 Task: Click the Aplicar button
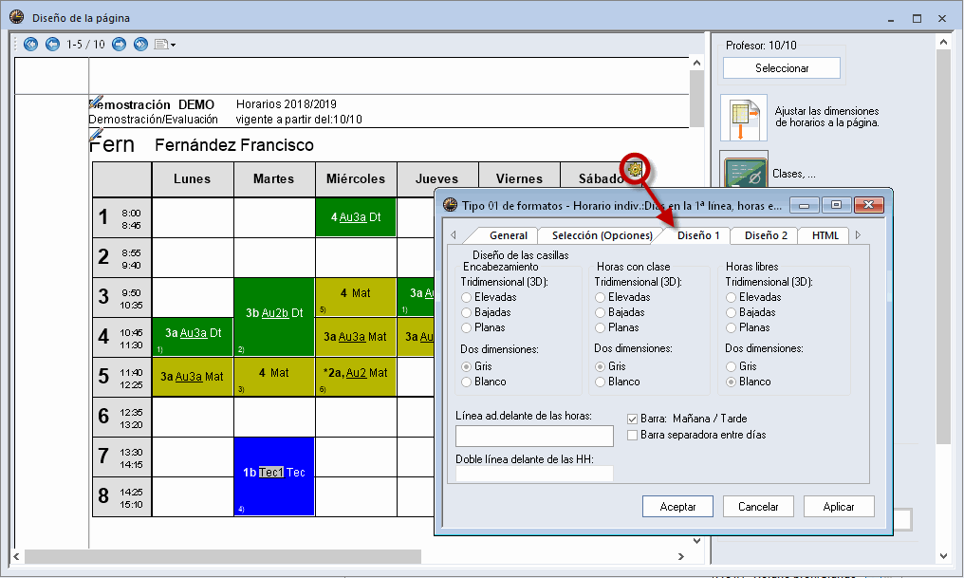click(839, 507)
